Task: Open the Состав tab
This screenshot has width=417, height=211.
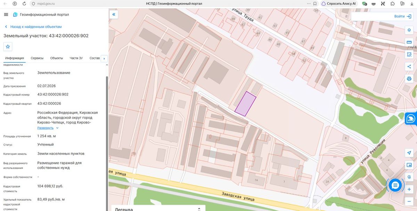Action: 95,58
